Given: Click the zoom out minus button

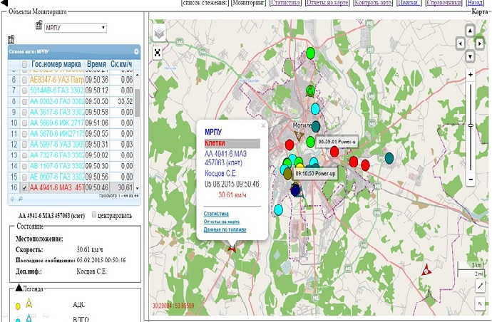Looking at the screenshot, I should (x=470, y=180).
